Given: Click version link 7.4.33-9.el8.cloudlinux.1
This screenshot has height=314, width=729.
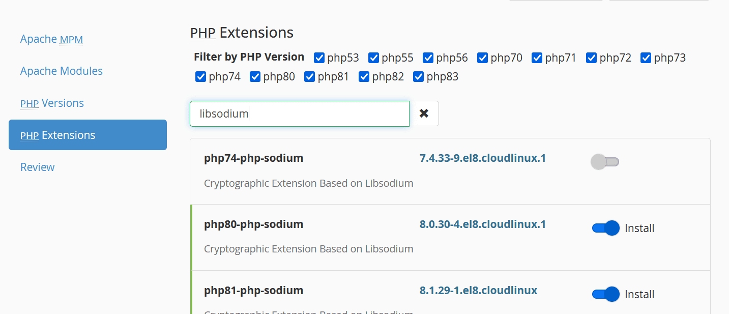Looking at the screenshot, I should 482,158.
